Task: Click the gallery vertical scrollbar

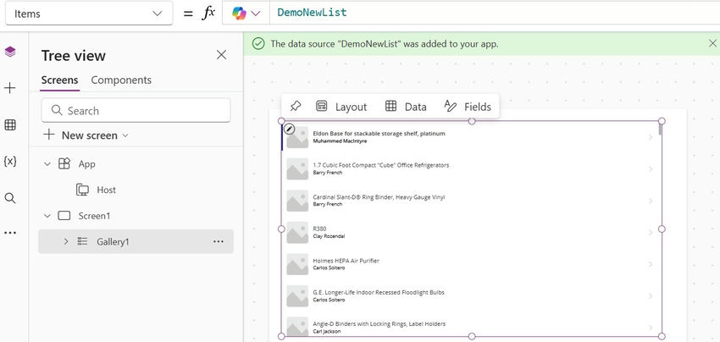Action: 661,129
